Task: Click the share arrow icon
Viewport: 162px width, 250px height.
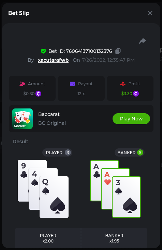Action: pos(142,41)
